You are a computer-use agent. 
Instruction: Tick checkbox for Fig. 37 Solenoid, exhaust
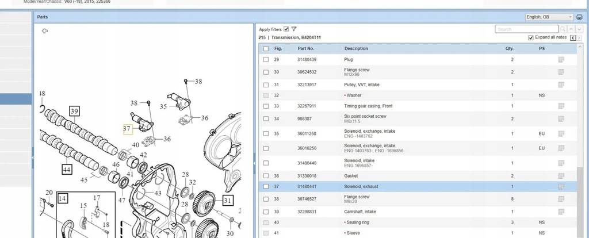click(266, 187)
